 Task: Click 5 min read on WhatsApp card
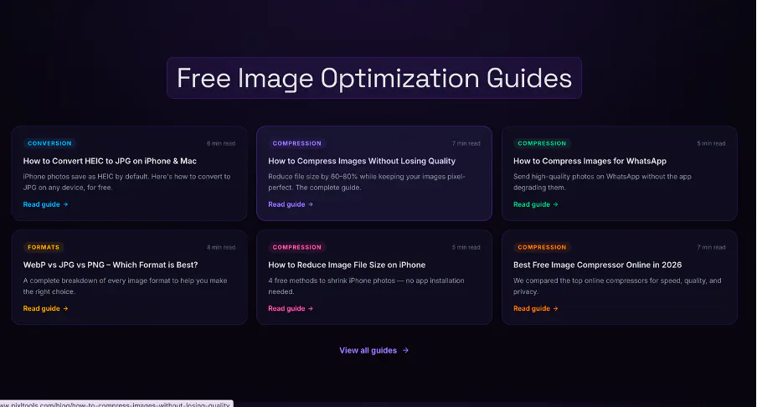click(711, 143)
